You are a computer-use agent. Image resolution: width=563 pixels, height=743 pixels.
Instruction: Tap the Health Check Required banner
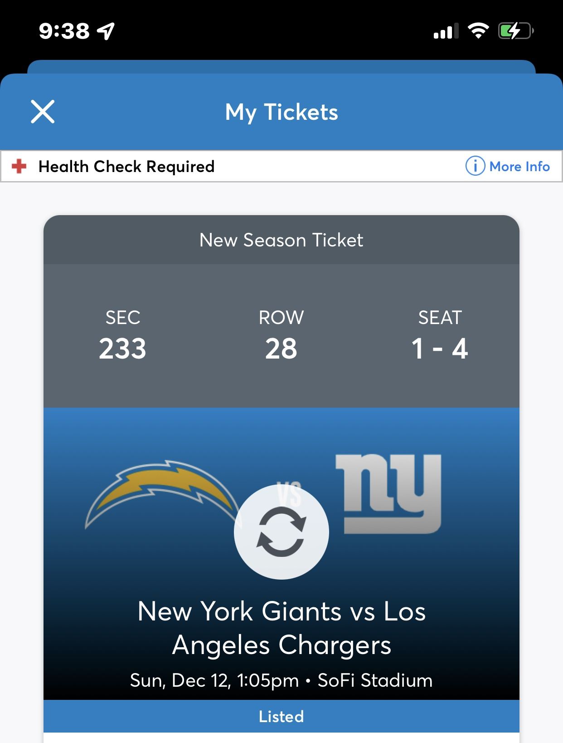(126, 167)
